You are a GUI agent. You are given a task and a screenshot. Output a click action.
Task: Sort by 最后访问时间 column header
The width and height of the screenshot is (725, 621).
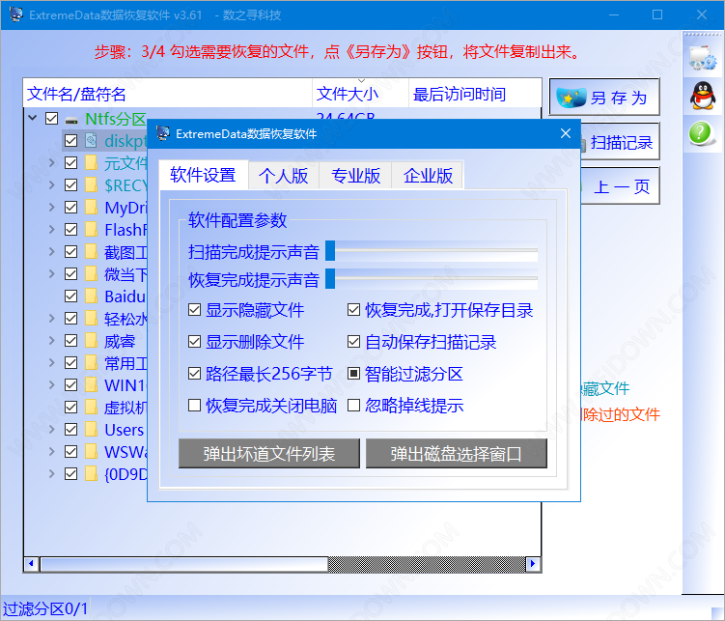475,94
